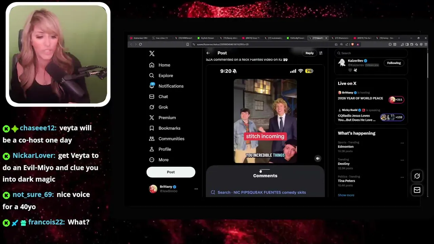
Task: Click the Destiny trending topic
Action: click(343, 164)
